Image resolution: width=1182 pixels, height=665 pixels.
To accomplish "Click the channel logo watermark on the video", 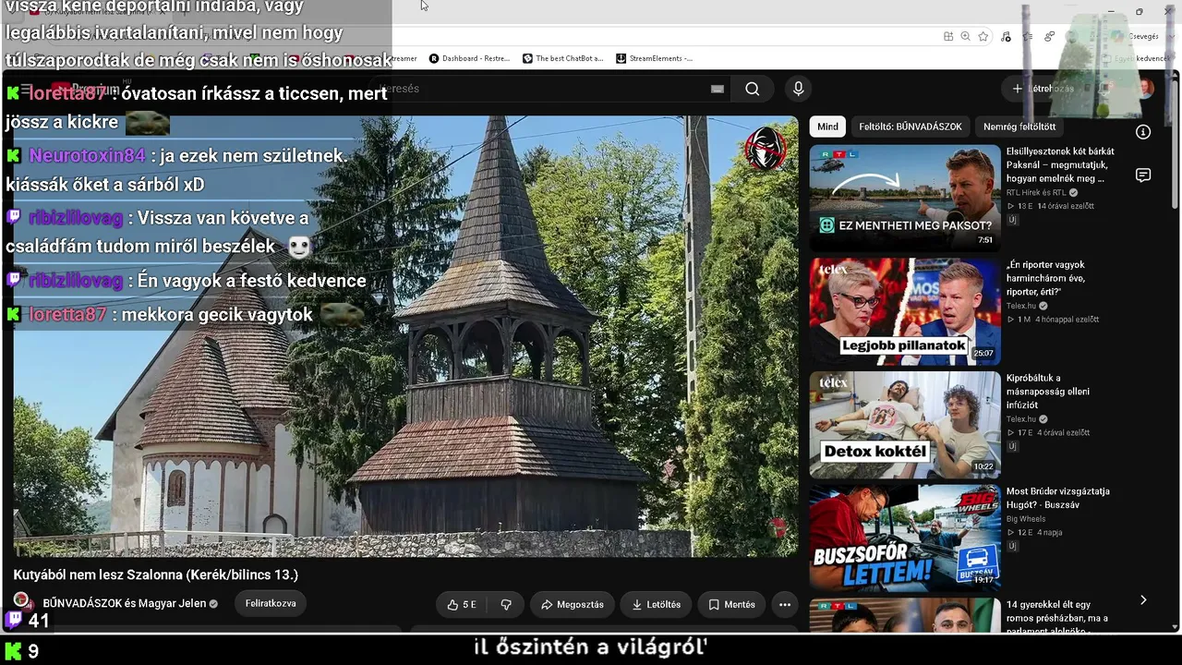I will coord(766,149).
